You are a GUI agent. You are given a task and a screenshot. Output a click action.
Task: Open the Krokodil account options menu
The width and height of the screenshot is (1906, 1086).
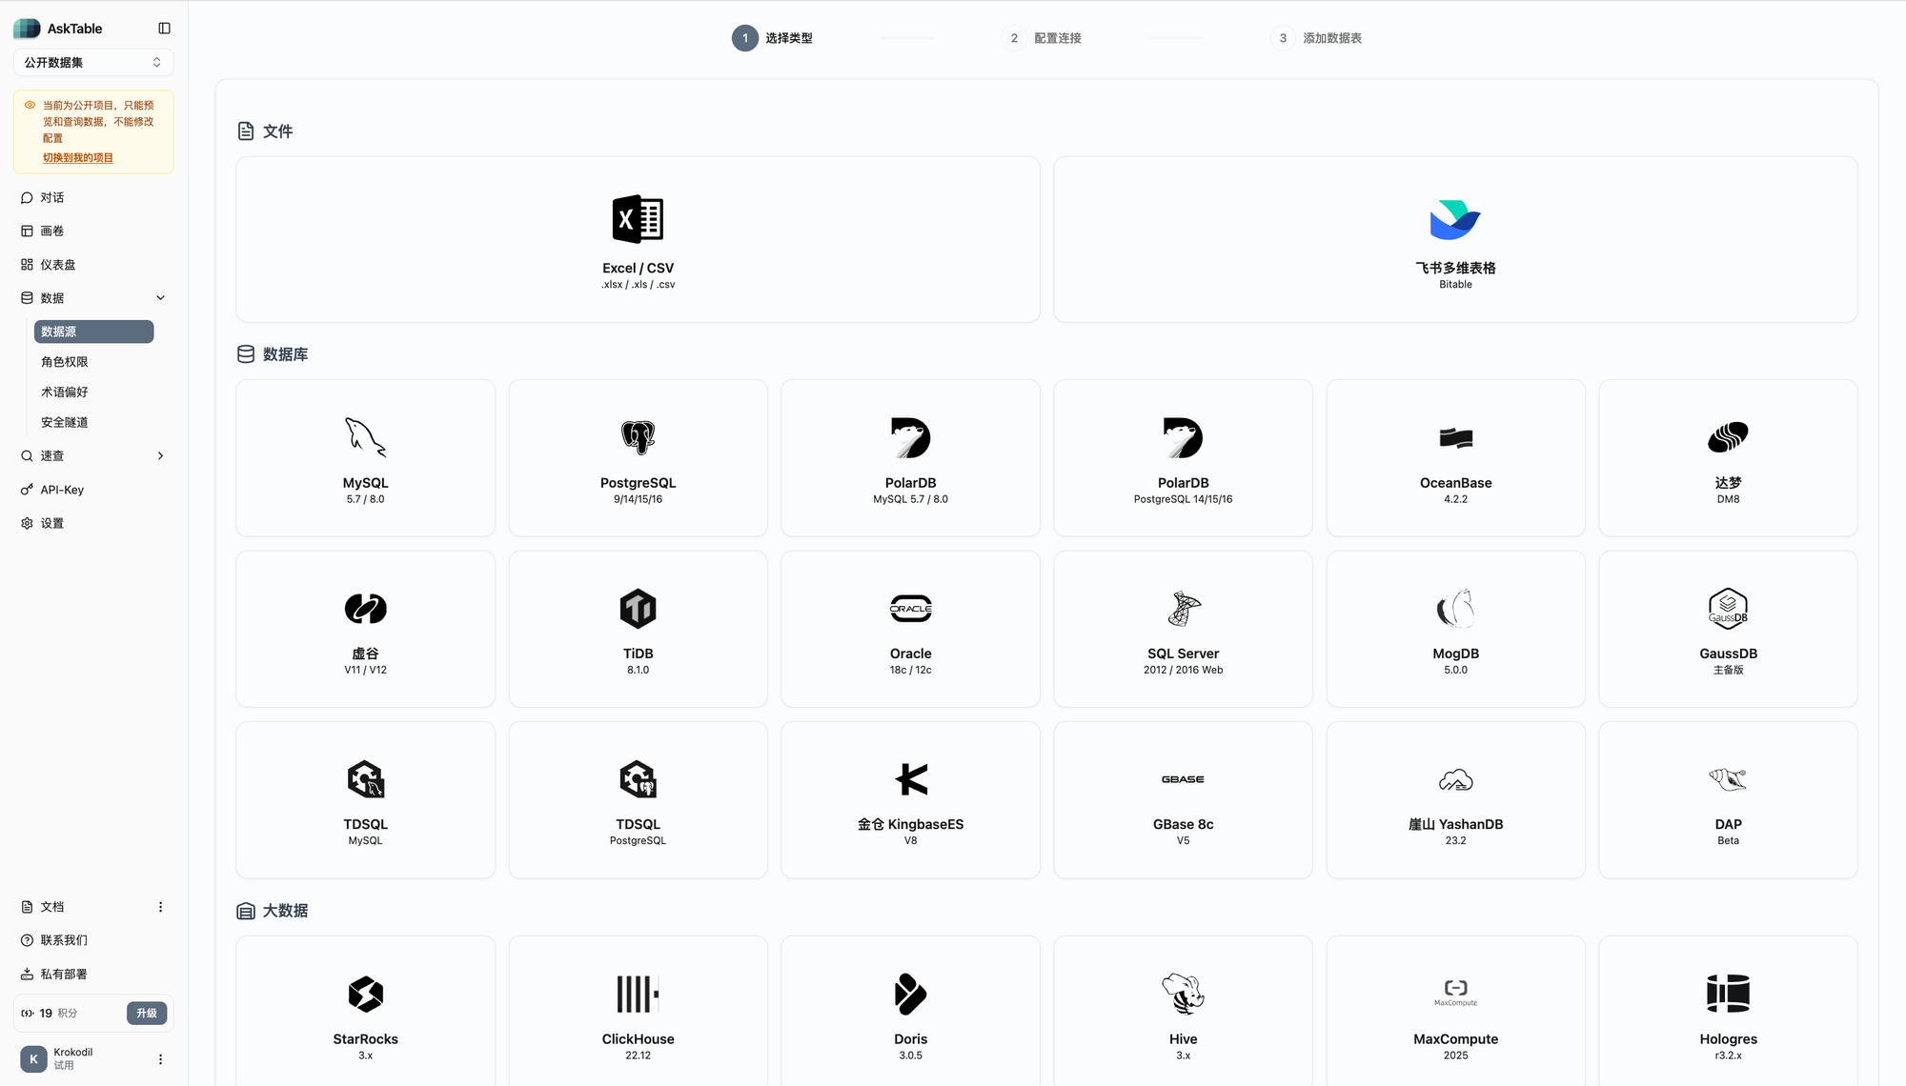[160, 1059]
